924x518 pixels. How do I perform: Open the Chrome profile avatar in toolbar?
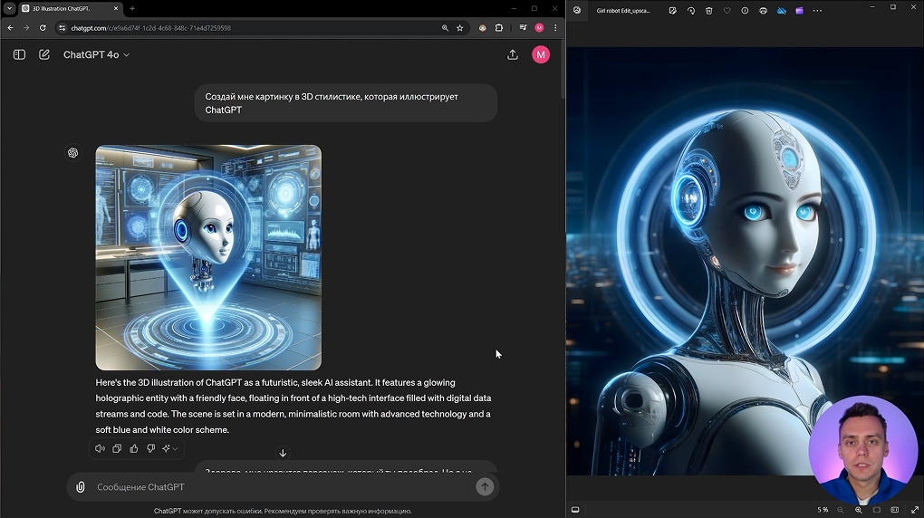click(539, 28)
